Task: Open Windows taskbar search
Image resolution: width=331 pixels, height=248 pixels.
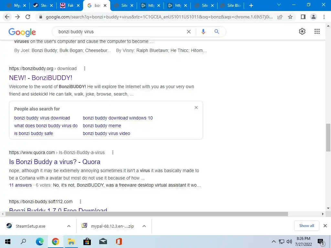Action: pos(23,242)
